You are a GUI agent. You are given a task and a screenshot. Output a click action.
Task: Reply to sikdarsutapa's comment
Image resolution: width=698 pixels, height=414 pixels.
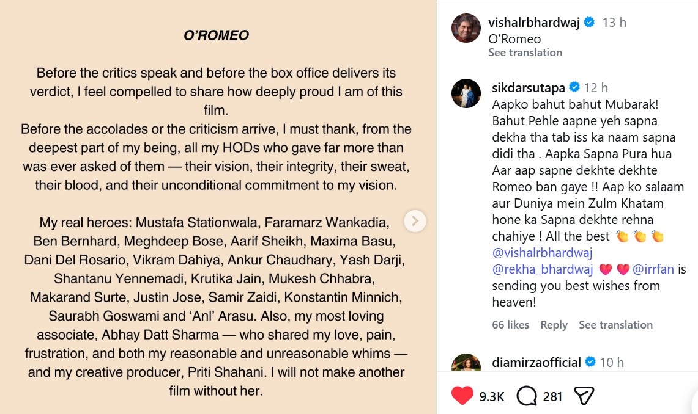tap(554, 325)
